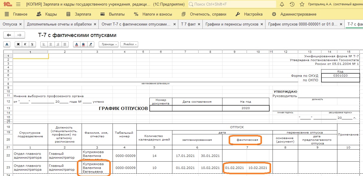Select the cell with year 2020
363x176 pixels.
[246, 108]
